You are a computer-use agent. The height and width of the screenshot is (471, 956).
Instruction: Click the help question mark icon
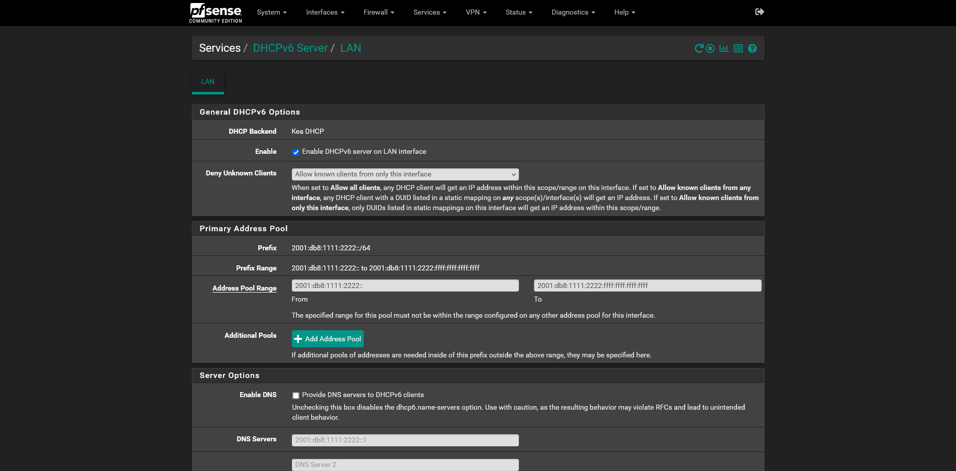coord(752,48)
